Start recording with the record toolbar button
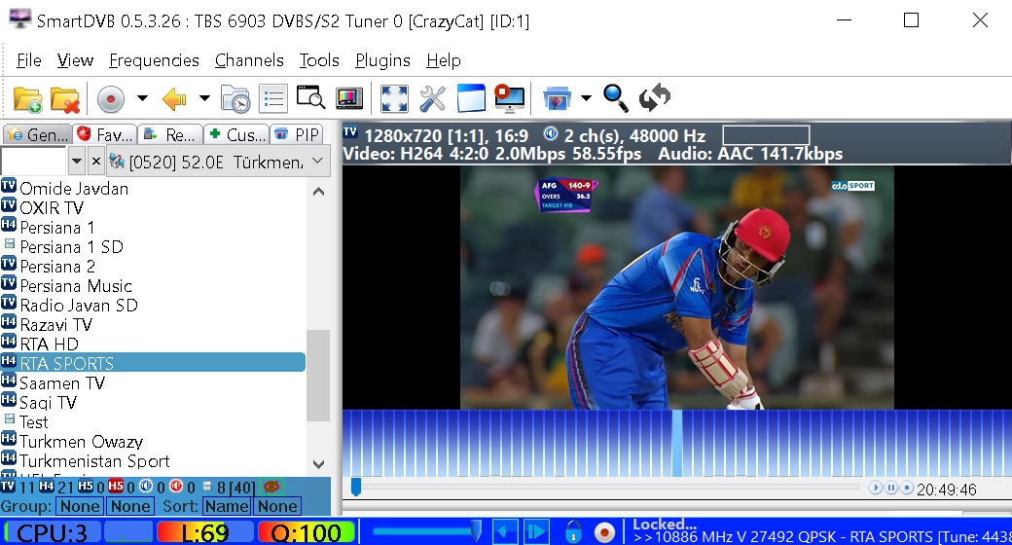The image size is (1012, 545). pyautogui.click(x=110, y=99)
